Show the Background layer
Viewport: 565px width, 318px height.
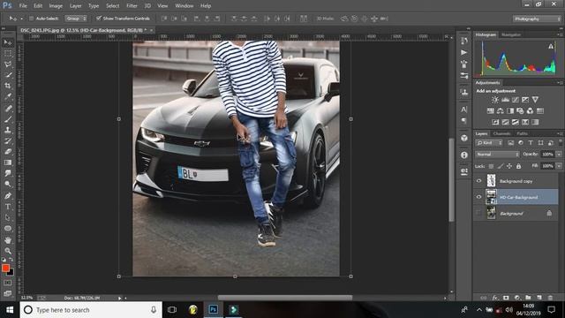(478, 213)
